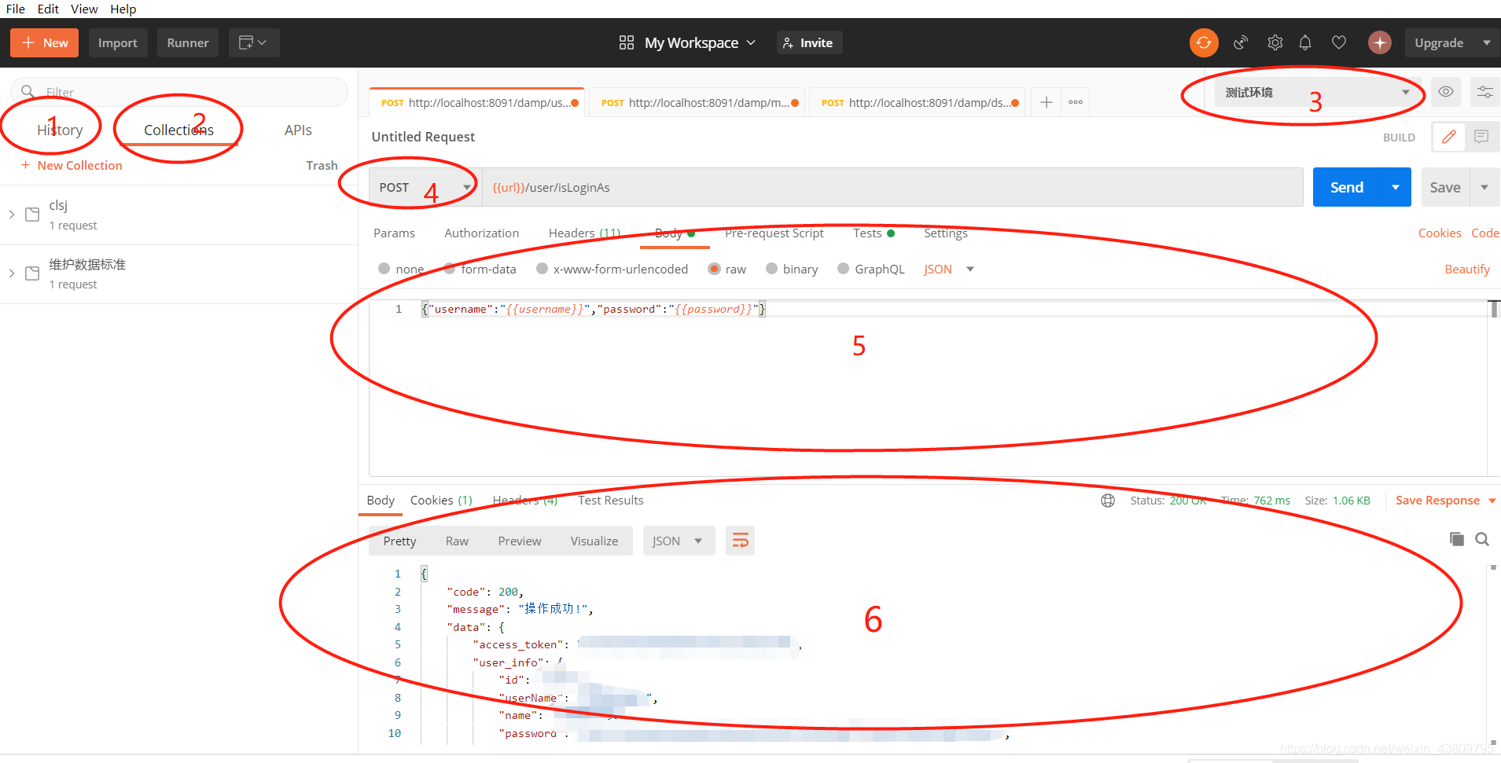
Task: Click New Collection link
Action: click(x=72, y=165)
